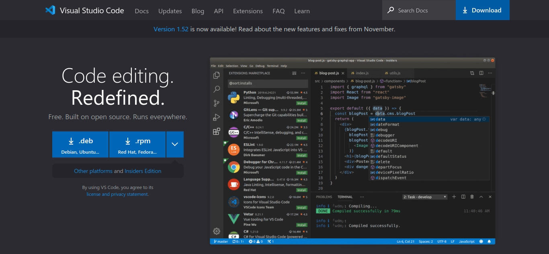Click the GitLens extension logo
Image resolution: width=549 pixels, height=254 pixels.
pos(234,115)
